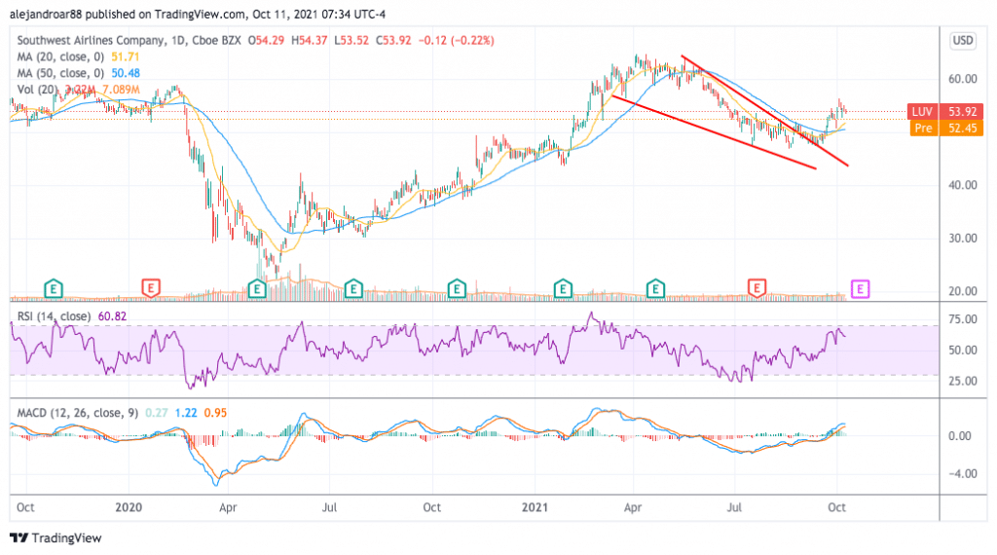Click the -4.00 MACD axis label
The width and height of the screenshot is (997, 555).
pos(961,473)
